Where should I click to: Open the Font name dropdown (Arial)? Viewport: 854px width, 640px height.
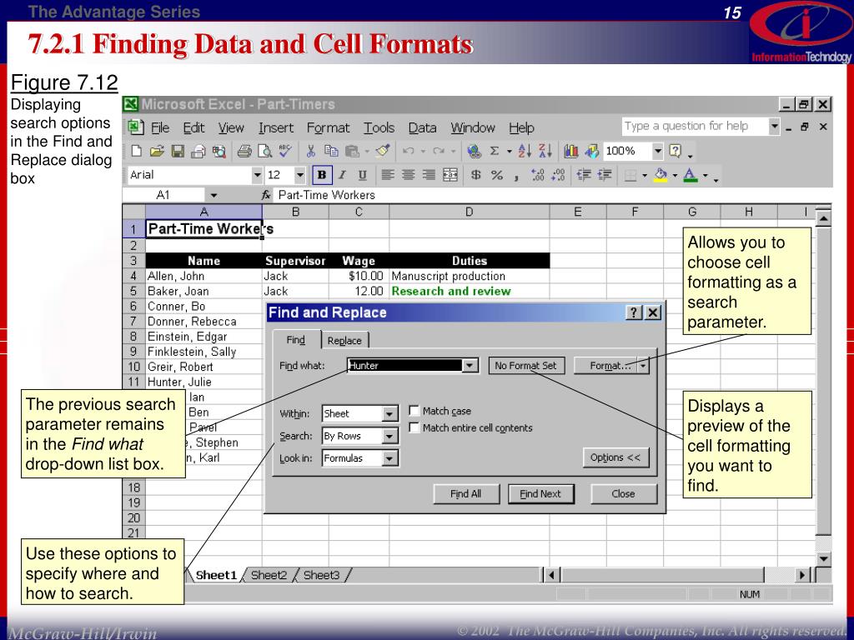(257, 175)
